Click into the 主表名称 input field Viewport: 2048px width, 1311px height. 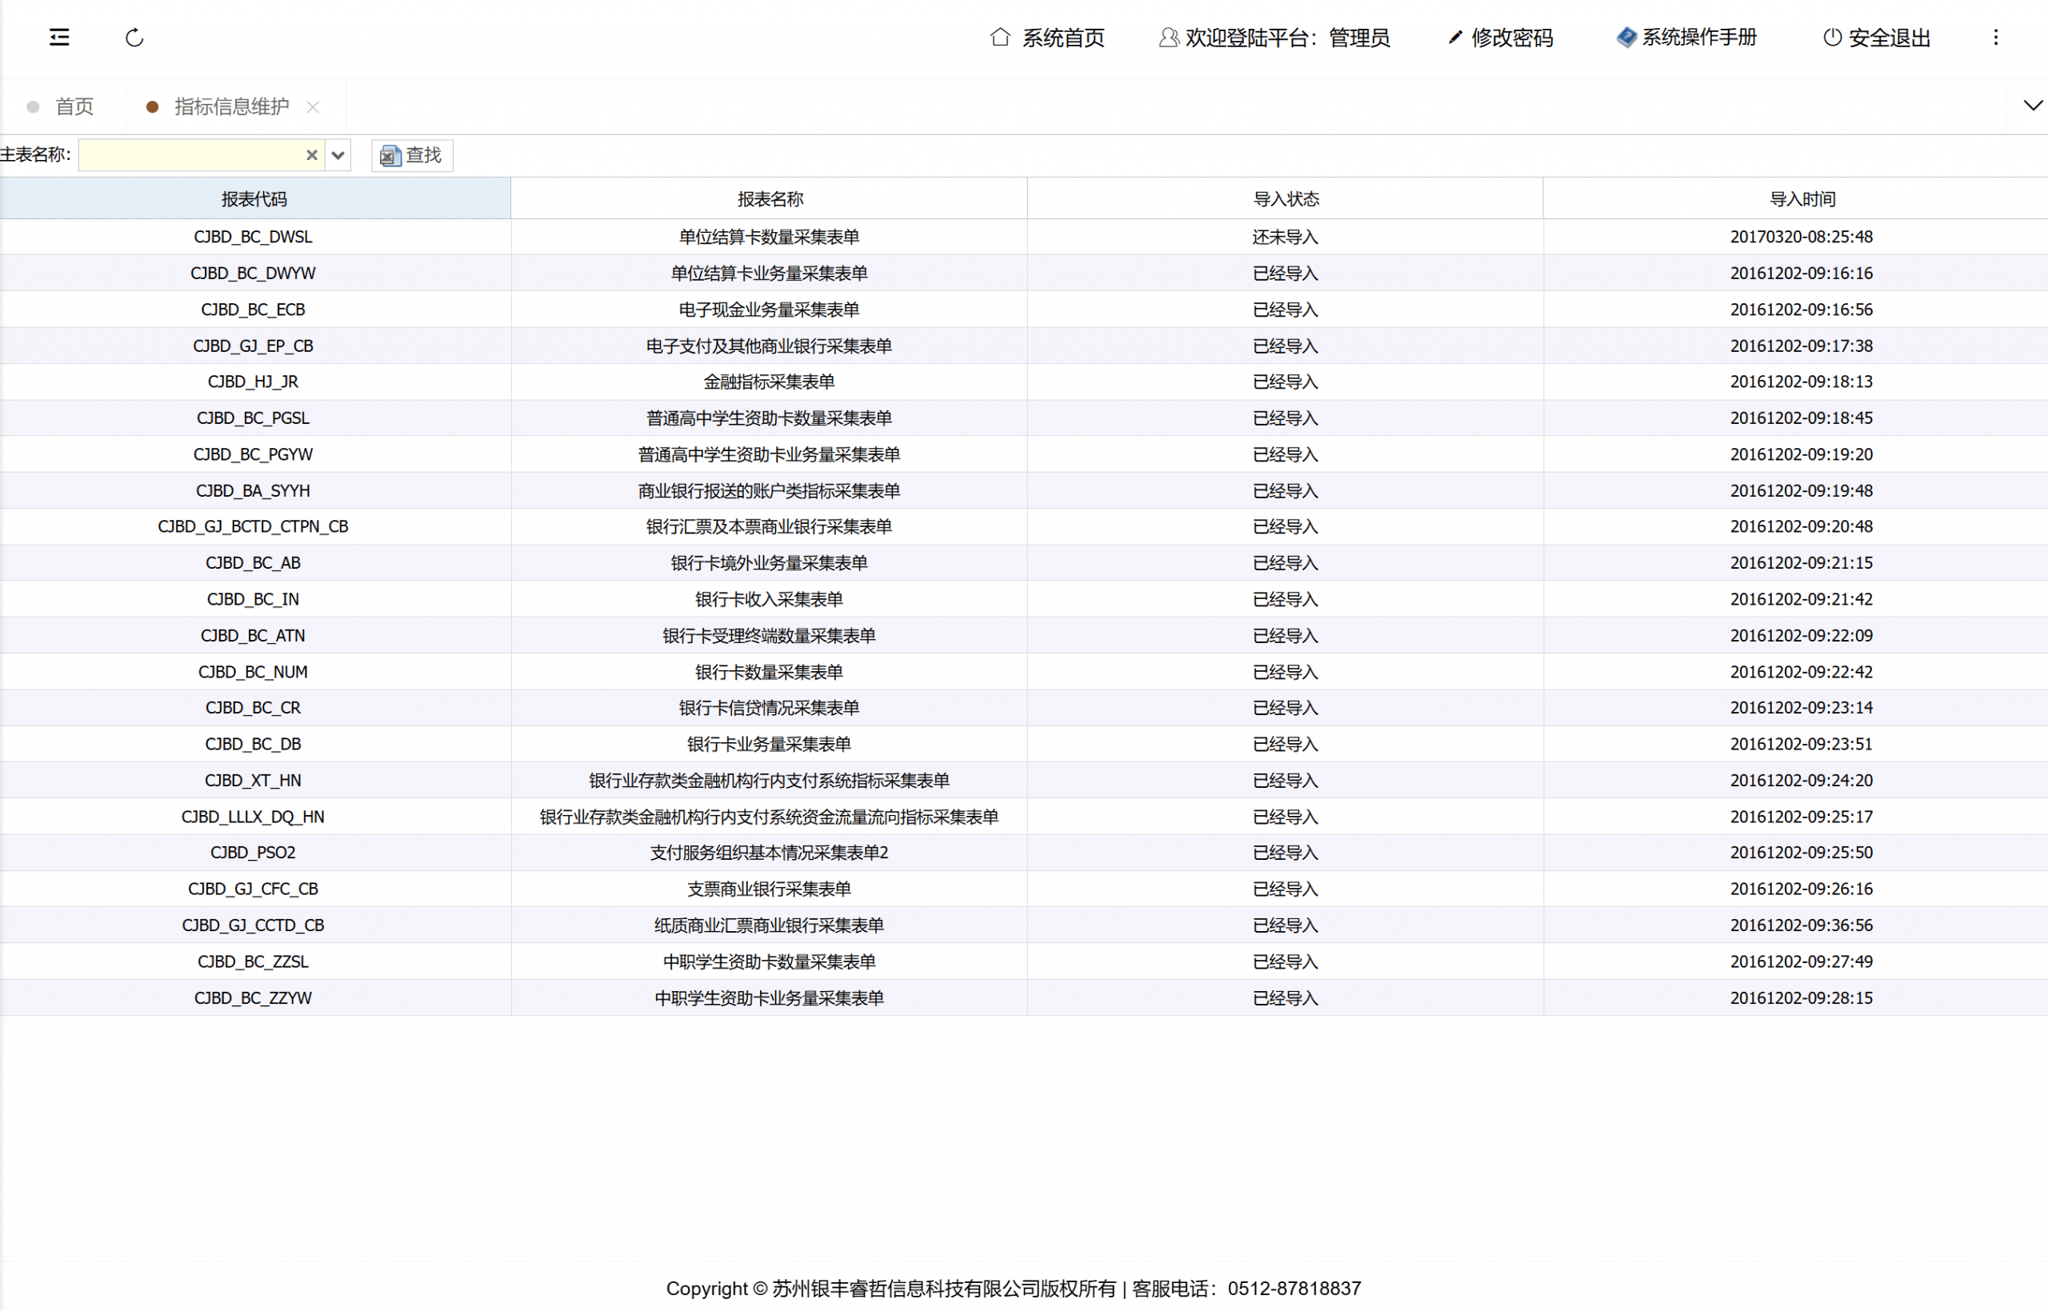[x=191, y=155]
